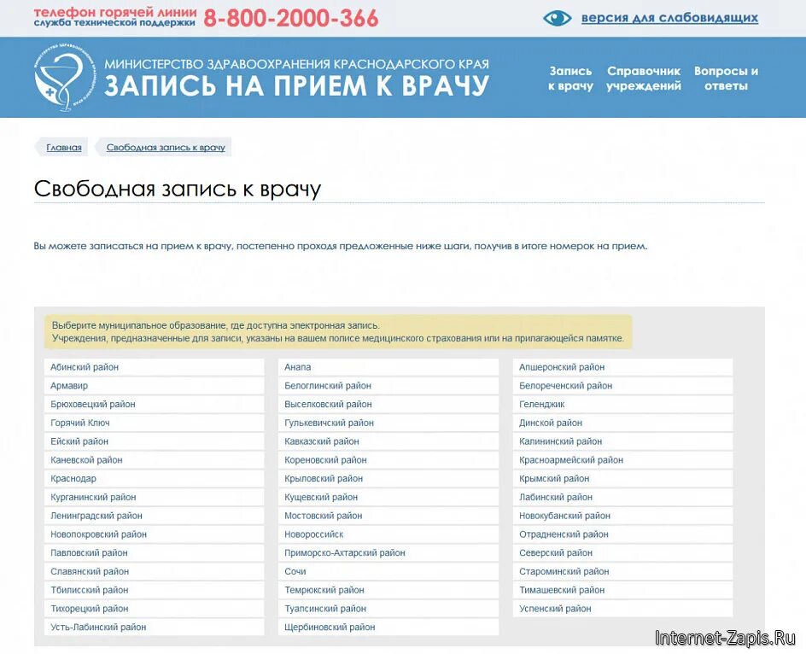Select 'Мостовский район'

tap(388, 516)
